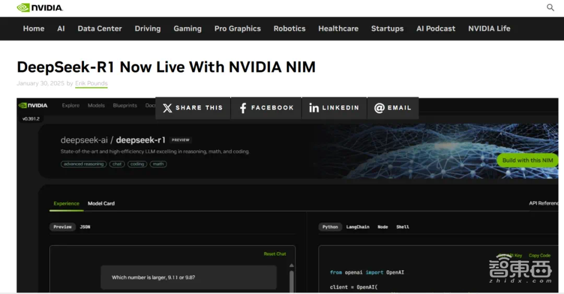
Task: Select the LangChain code tab
Action: pos(358,227)
